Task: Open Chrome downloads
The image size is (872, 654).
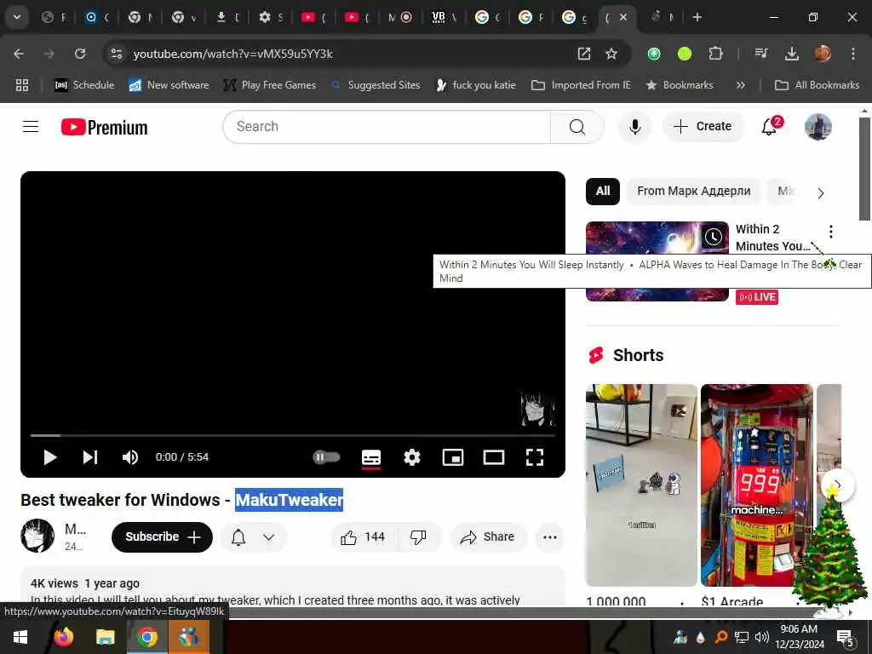Action: (x=791, y=54)
